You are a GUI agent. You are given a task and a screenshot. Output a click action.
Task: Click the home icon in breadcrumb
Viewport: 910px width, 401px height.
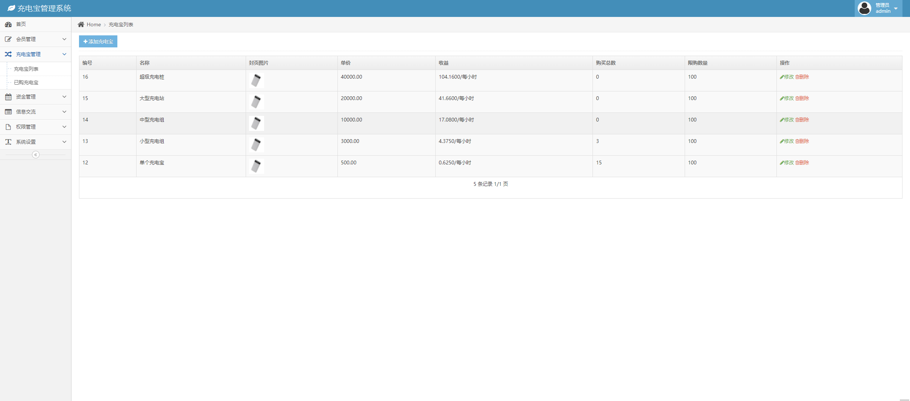click(81, 24)
